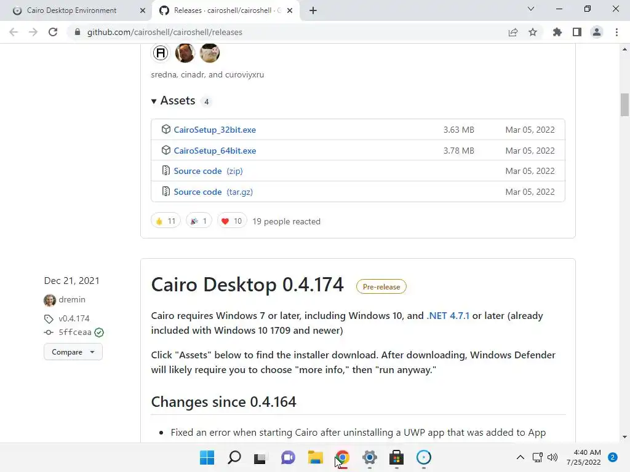Bookmark this page with the star
Screen dimensions: 630x472
[x=533, y=32]
